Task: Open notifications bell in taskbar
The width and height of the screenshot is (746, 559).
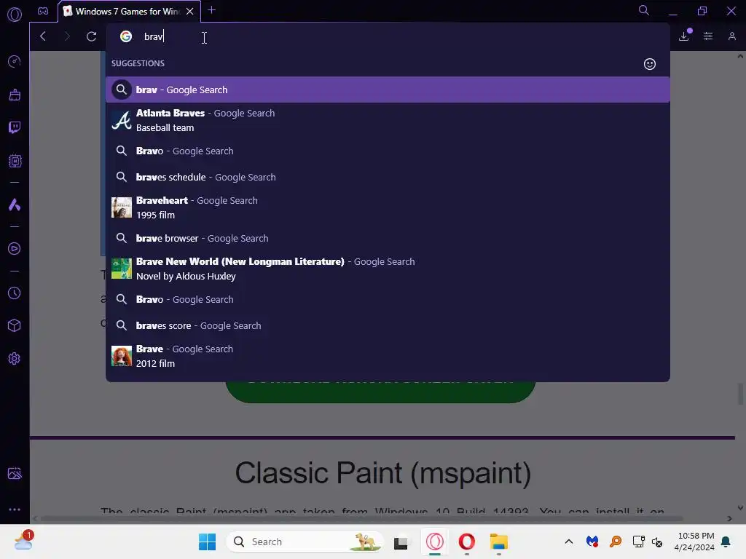Action: pyautogui.click(x=726, y=542)
